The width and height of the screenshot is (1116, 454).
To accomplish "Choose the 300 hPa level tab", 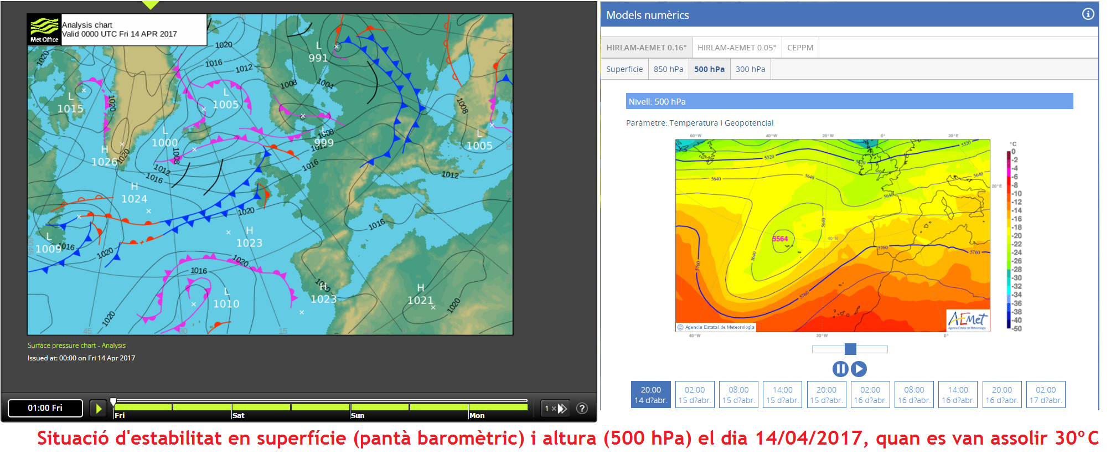I will point(750,69).
